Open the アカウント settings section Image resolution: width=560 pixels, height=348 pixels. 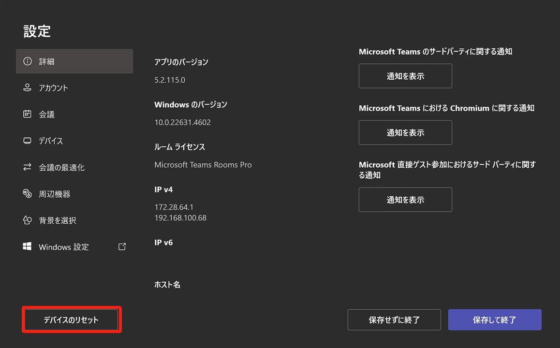[54, 88]
